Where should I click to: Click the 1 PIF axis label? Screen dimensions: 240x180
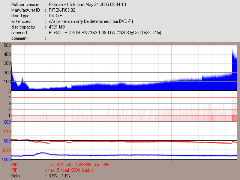coord(9,115)
